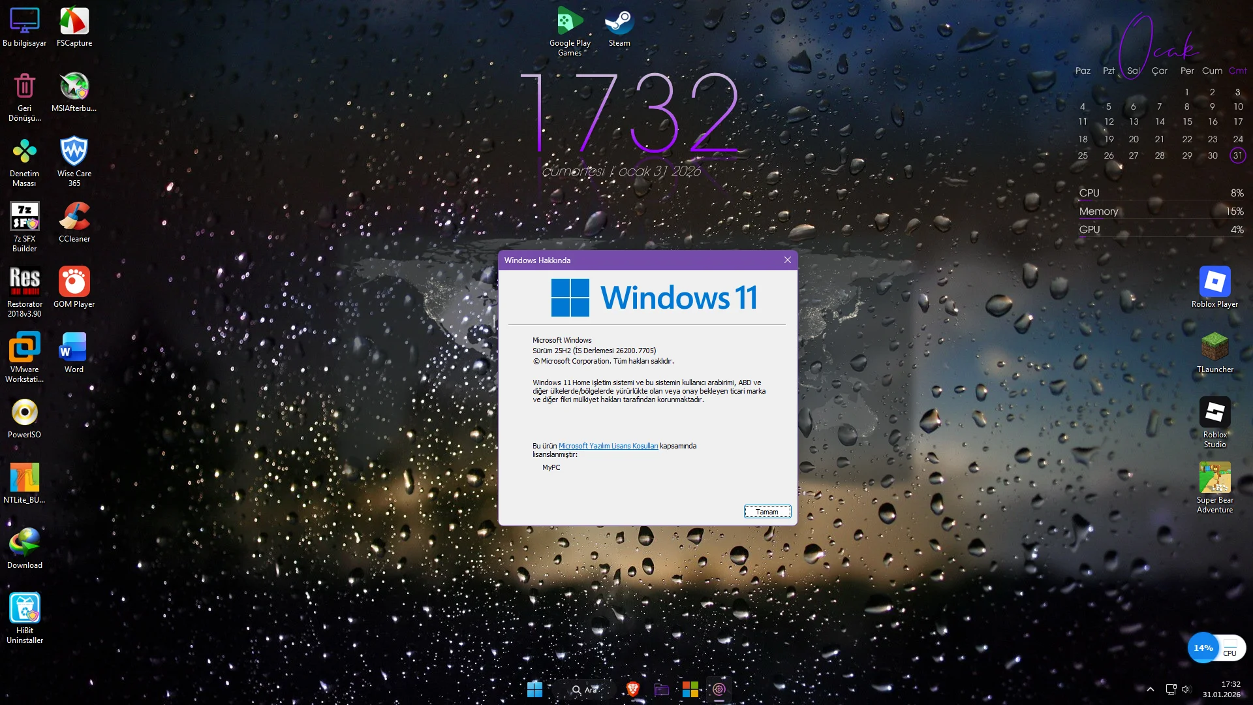
Task: Launch MSI Afterburner
Action: point(74,86)
